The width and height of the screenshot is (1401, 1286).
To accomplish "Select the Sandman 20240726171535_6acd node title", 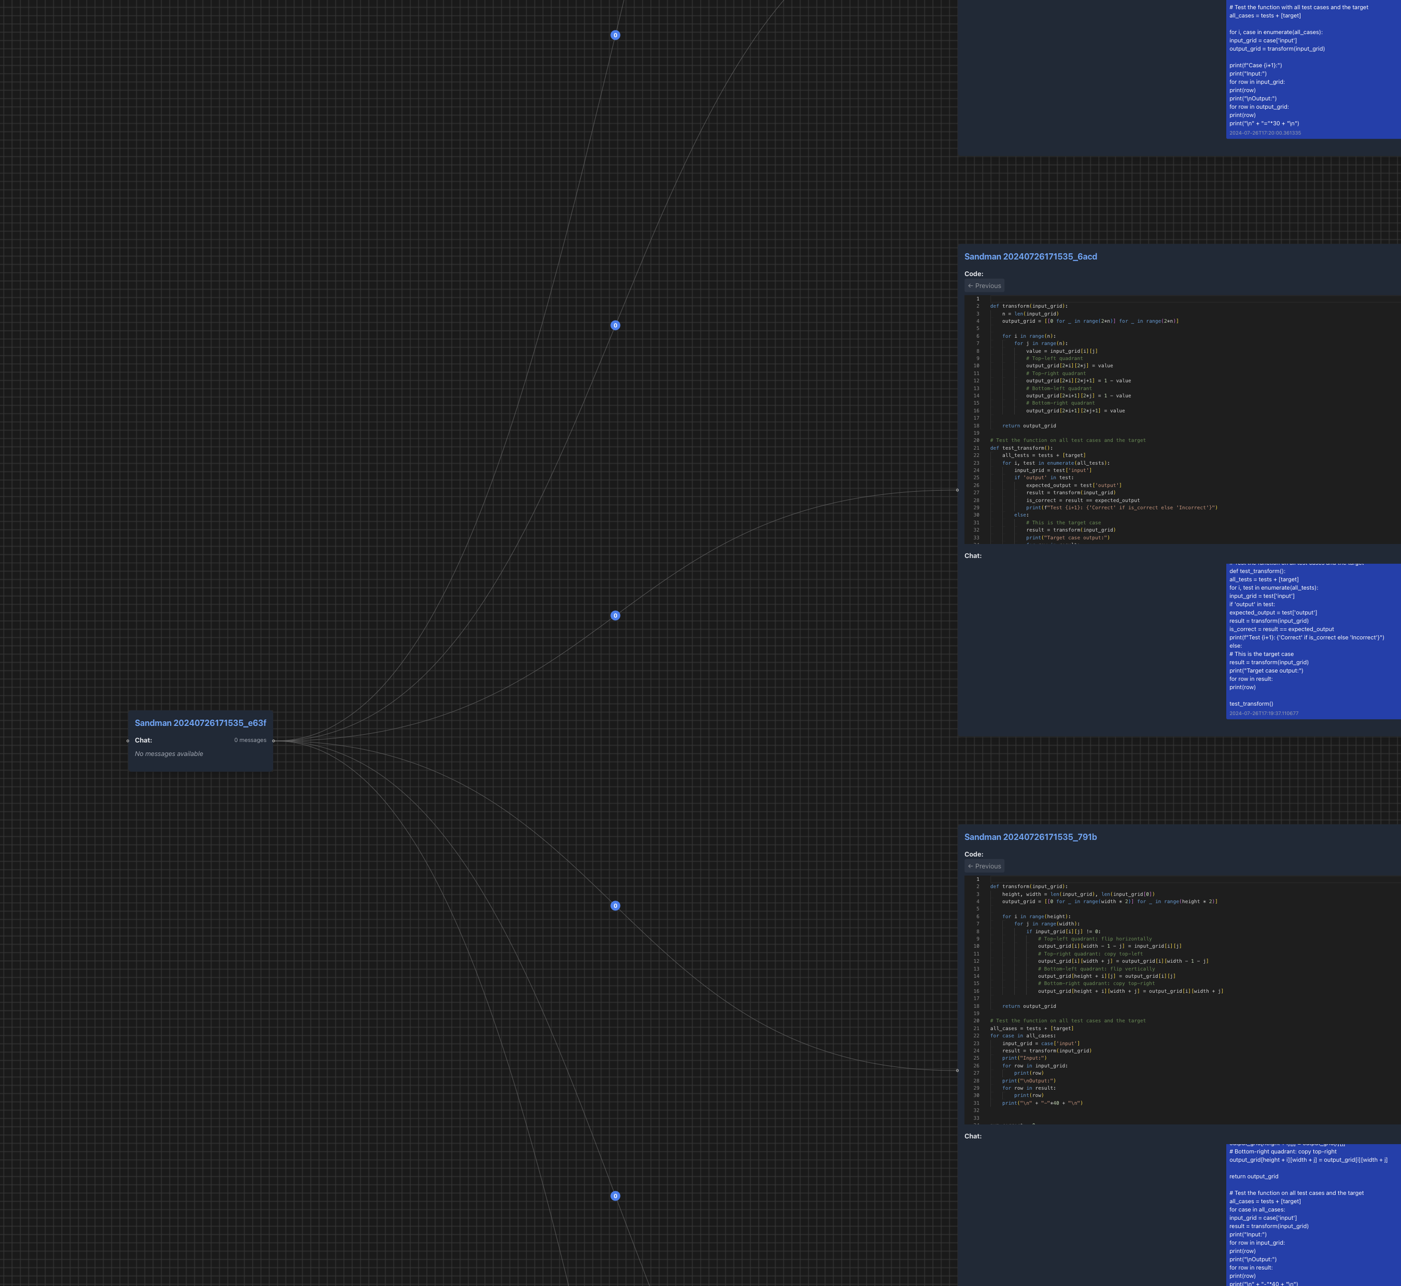I will click(x=1030, y=257).
